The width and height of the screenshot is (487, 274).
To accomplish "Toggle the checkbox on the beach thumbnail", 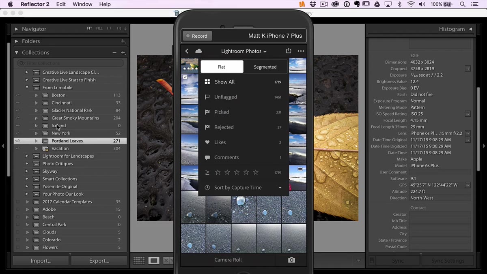I will click(185, 77).
